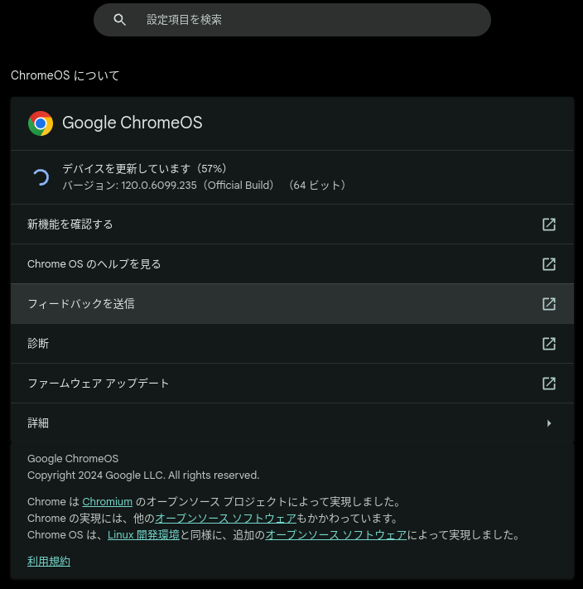This screenshot has height=589, width=583.
Task: Click the search magnifier icon
Action: click(x=120, y=20)
